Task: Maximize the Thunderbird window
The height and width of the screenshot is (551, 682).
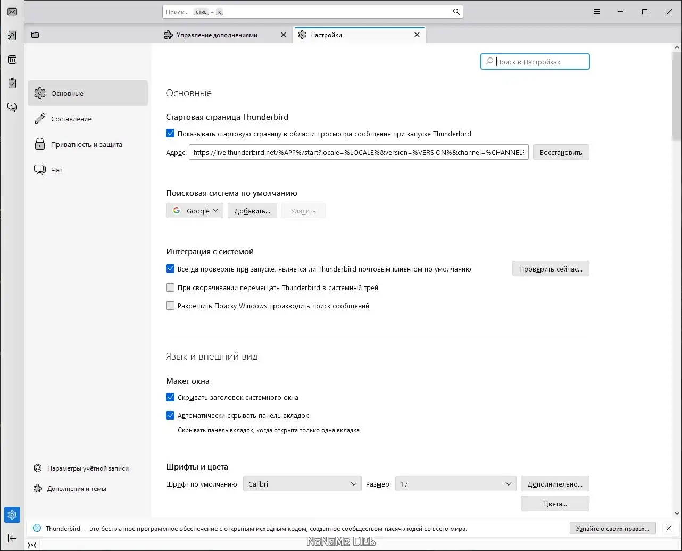Action: [645, 12]
